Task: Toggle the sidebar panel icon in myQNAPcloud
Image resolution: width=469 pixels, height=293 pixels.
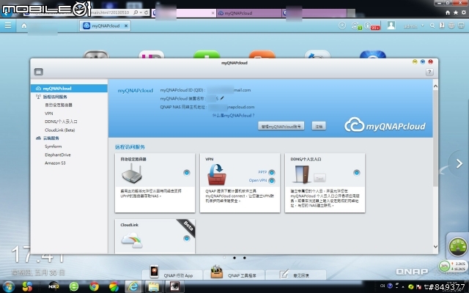Action: click(x=39, y=72)
